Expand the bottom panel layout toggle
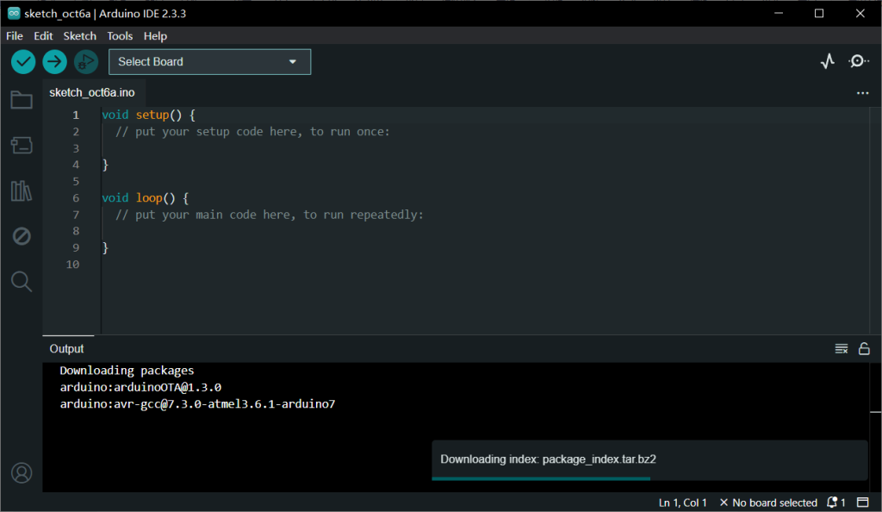 pyautogui.click(x=863, y=502)
